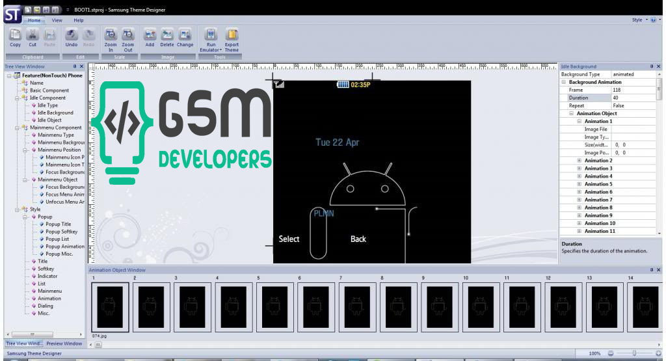Screen dimensions: 666x361
Task: Open the Style dropdown at top right
Action: click(640, 20)
